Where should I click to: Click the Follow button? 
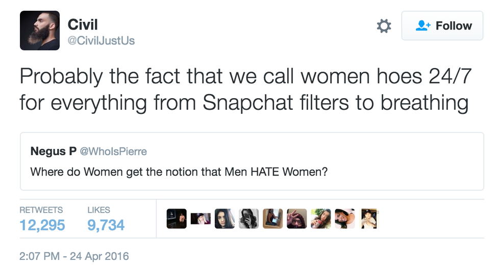pyautogui.click(x=442, y=26)
